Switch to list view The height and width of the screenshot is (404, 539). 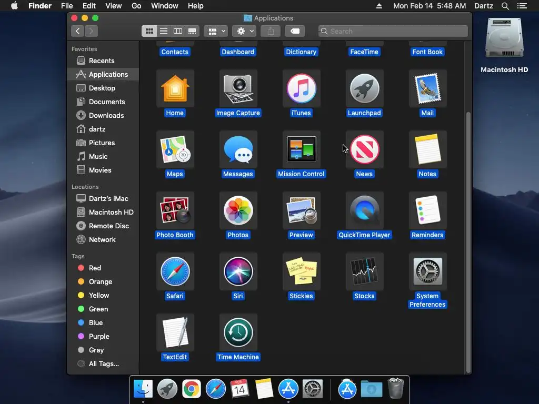(x=164, y=31)
